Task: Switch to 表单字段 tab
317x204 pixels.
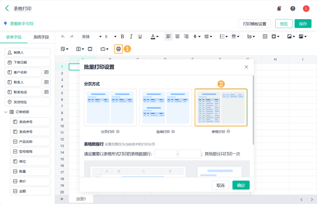Action: pos(13,37)
